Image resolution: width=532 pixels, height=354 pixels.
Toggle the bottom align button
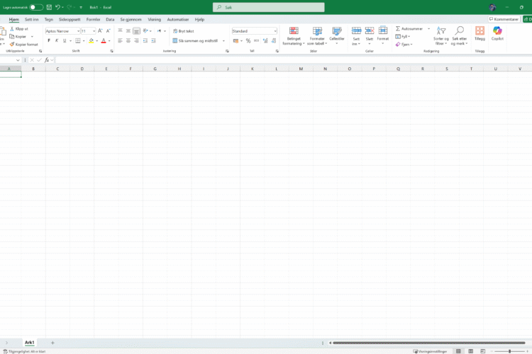[x=136, y=31]
